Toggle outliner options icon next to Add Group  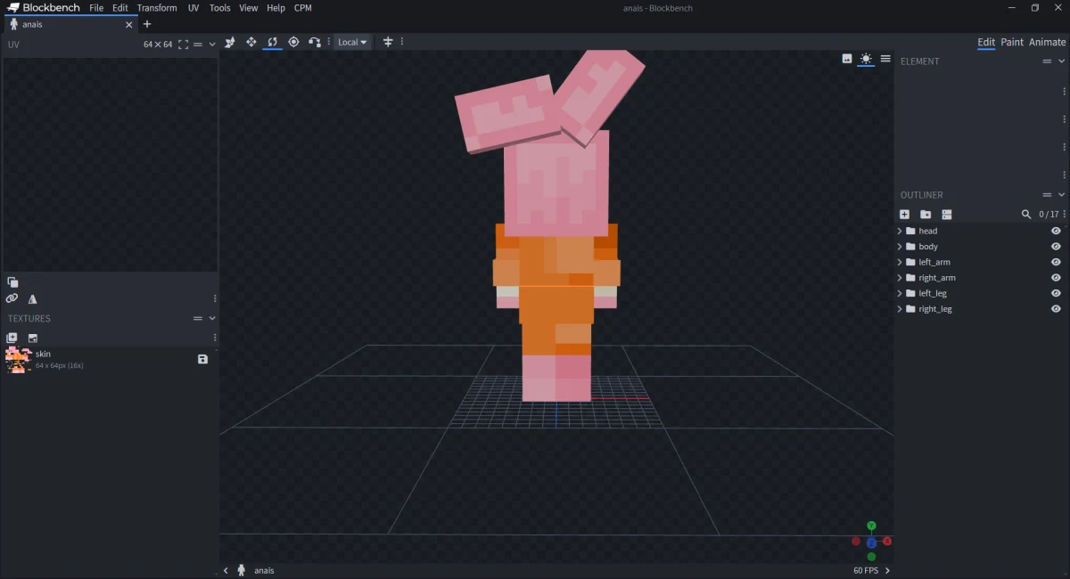(947, 215)
